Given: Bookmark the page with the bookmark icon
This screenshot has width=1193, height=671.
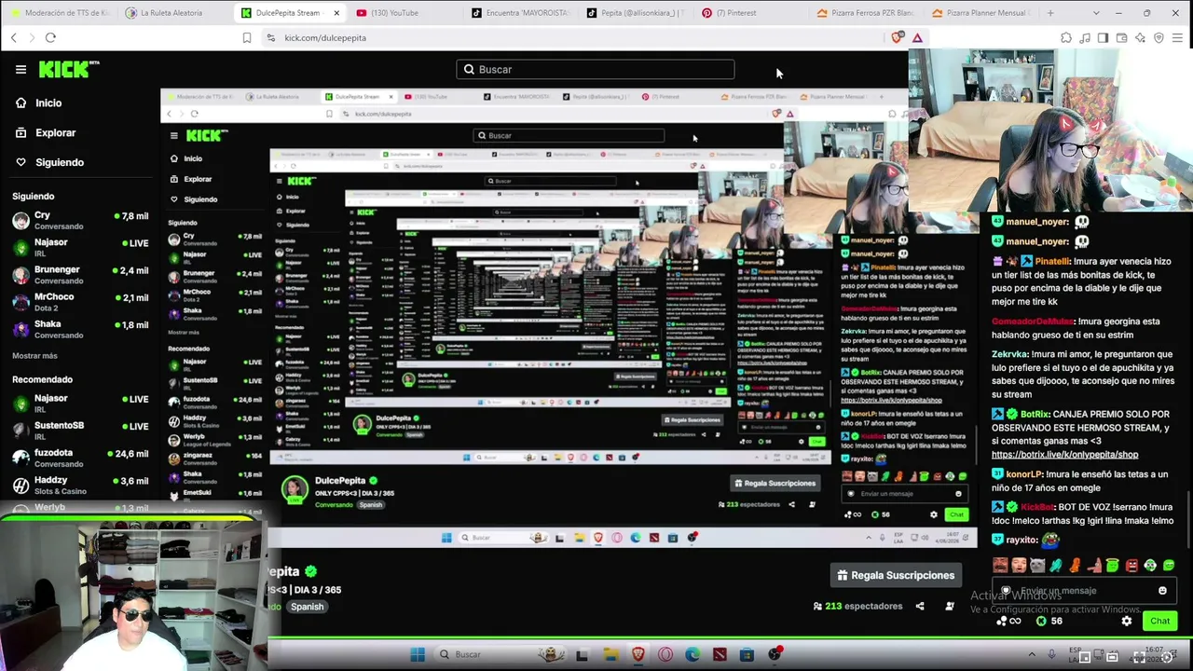Looking at the screenshot, I should pyautogui.click(x=247, y=37).
